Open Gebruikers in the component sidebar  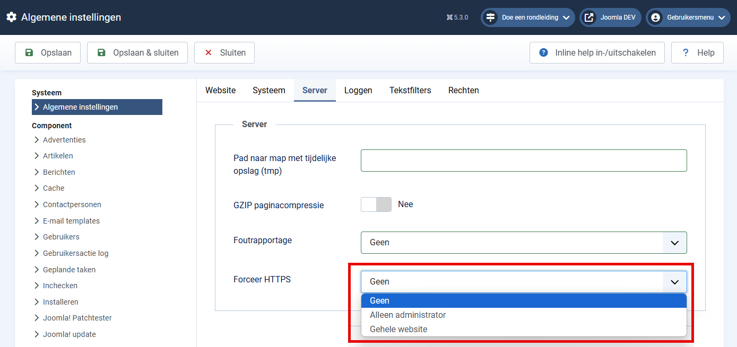pos(61,237)
